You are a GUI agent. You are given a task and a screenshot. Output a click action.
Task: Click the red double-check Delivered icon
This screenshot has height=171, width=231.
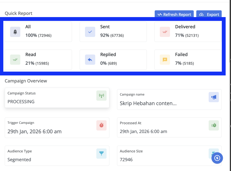165,32
